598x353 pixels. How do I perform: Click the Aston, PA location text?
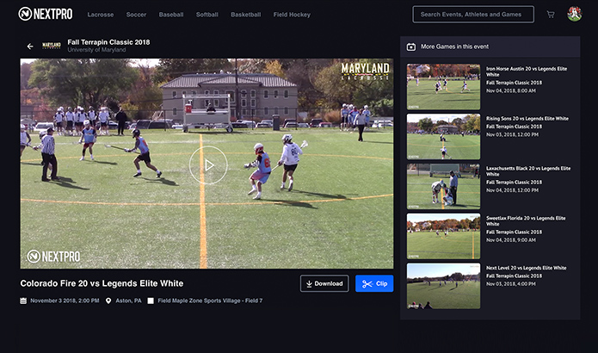[128, 300]
